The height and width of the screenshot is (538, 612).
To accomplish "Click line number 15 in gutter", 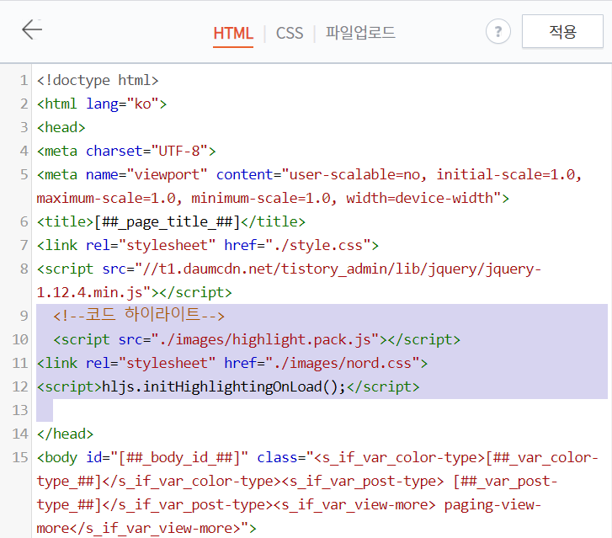I will (20, 457).
